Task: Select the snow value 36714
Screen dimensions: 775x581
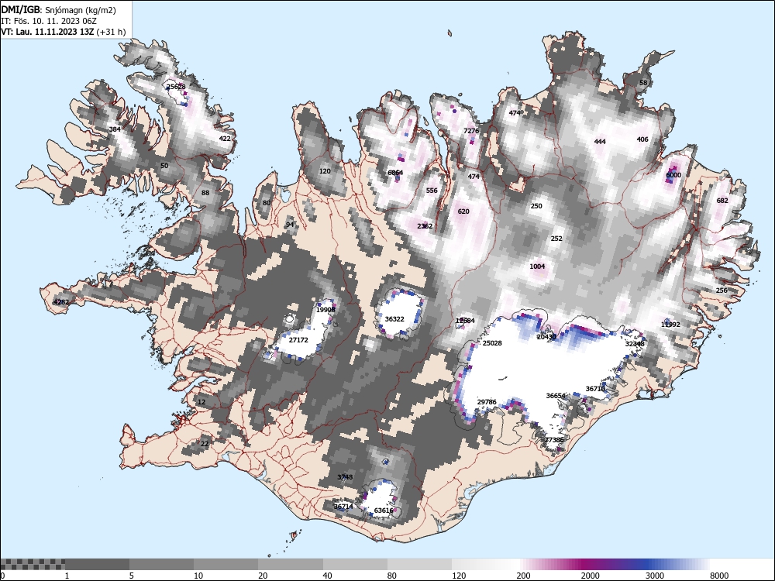Action: coord(343,507)
